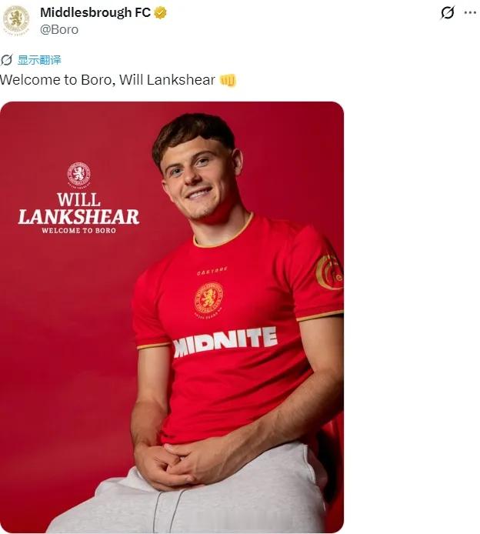Open the @Boro handle
Screen dimensions: 480x534
pos(59,30)
